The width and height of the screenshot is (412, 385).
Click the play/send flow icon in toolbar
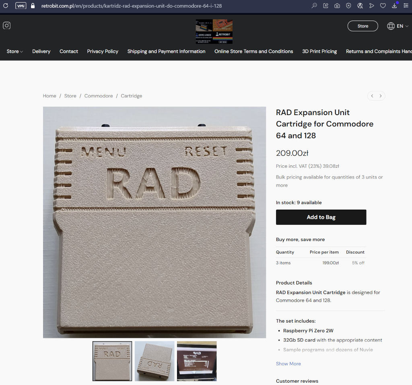371,6
